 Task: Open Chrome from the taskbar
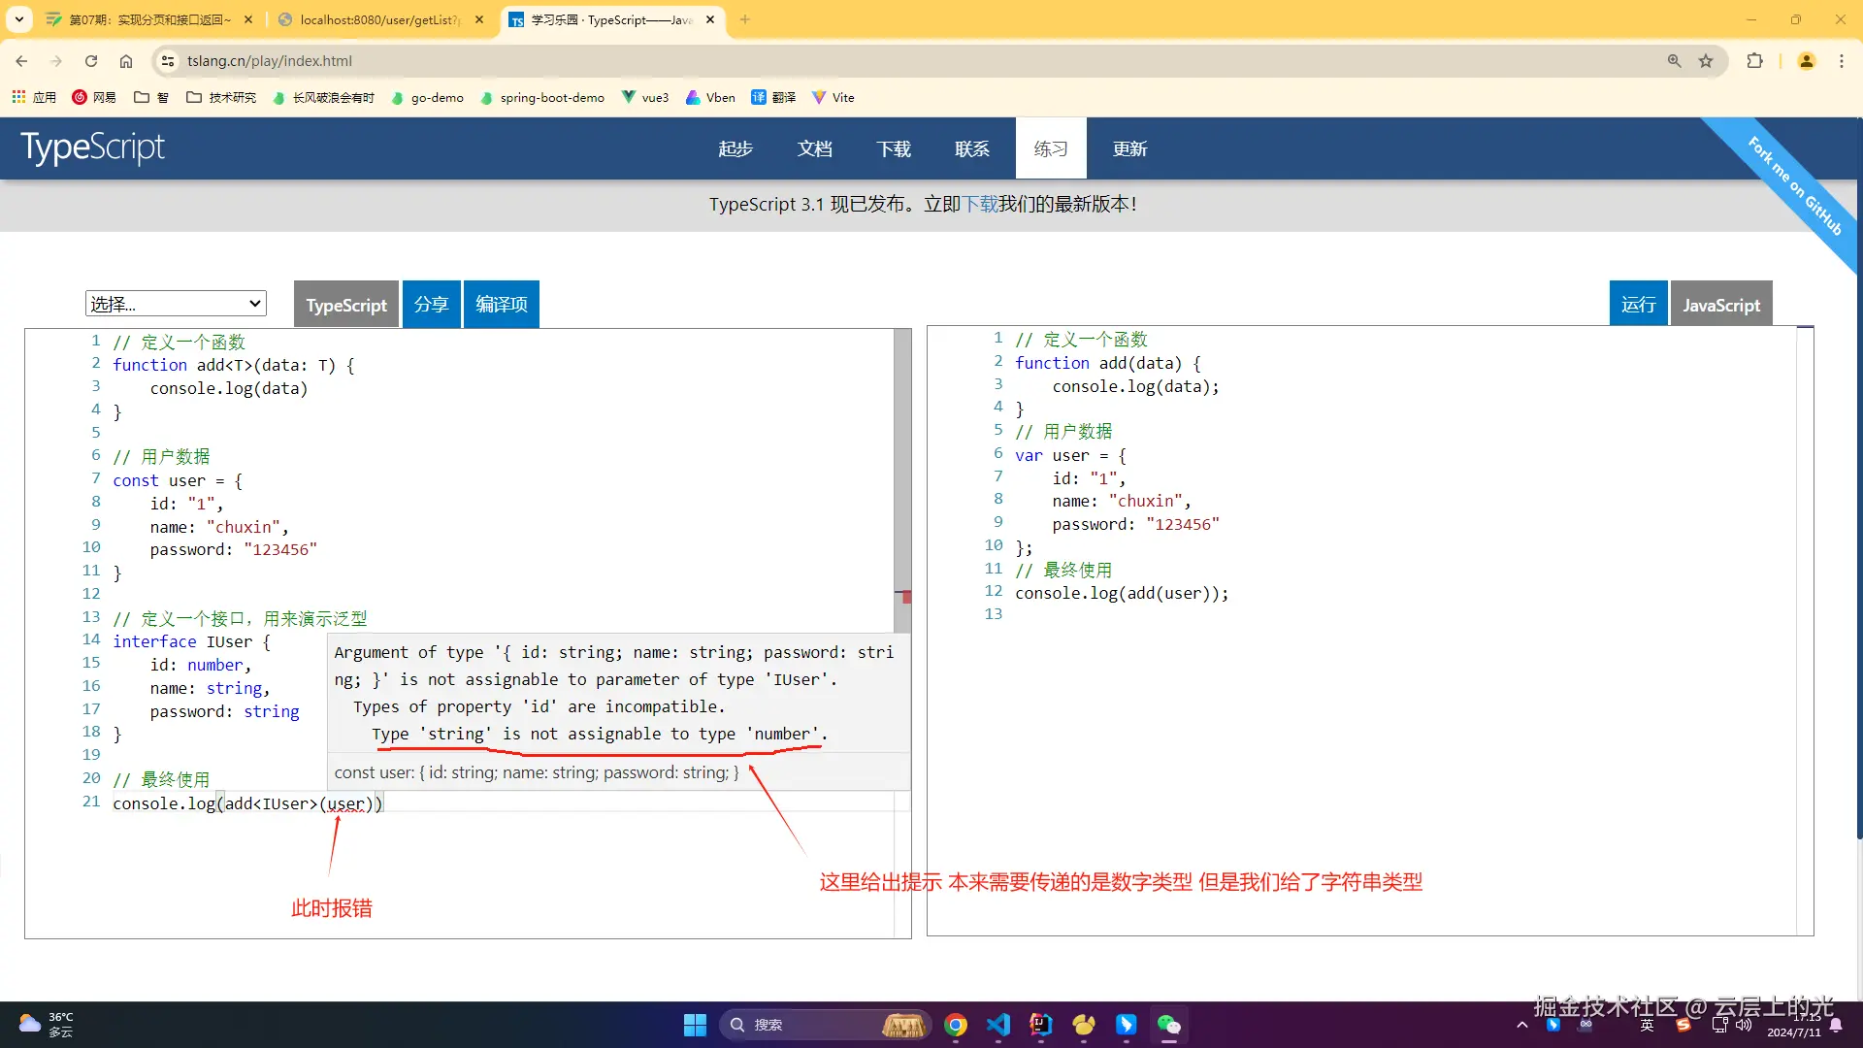tap(956, 1025)
